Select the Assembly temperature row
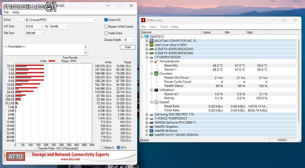Screen dimensions: 305x168 [218, 65]
